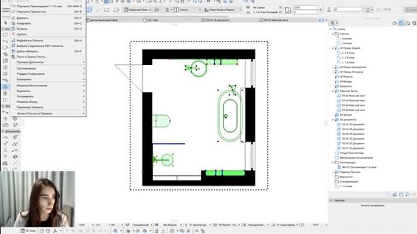Open 'Общая Перспектива' view in Navigator
This screenshot has height=234, width=417.
(352, 153)
